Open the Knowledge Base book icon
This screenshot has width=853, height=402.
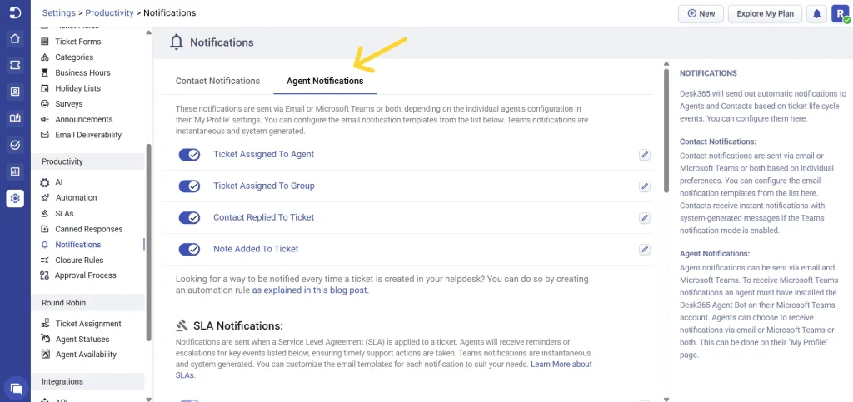click(x=15, y=118)
